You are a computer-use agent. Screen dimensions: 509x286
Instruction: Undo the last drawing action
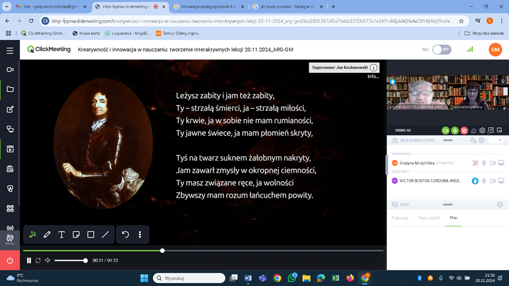click(x=125, y=234)
